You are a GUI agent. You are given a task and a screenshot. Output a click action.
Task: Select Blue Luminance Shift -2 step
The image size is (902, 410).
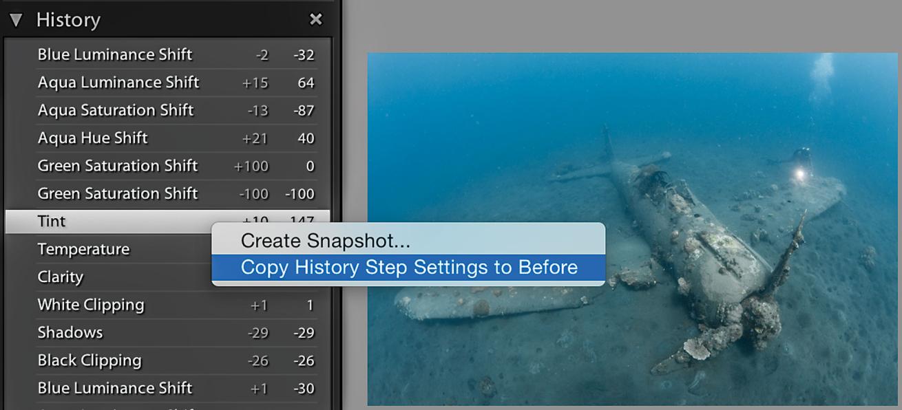point(115,54)
